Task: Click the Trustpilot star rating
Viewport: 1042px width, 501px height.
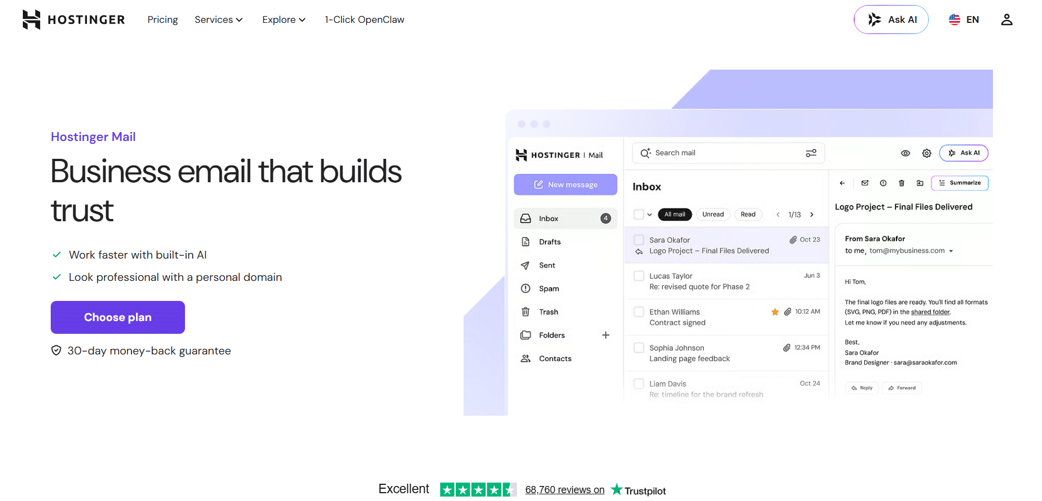Action: 478,490
